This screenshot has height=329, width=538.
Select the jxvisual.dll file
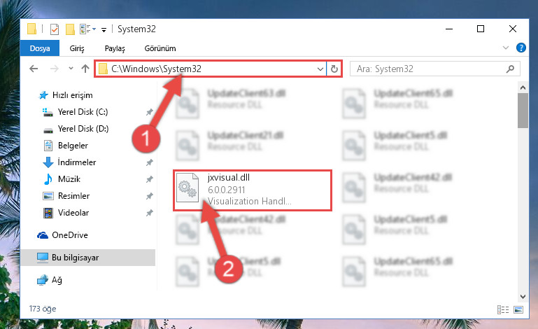coord(252,190)
